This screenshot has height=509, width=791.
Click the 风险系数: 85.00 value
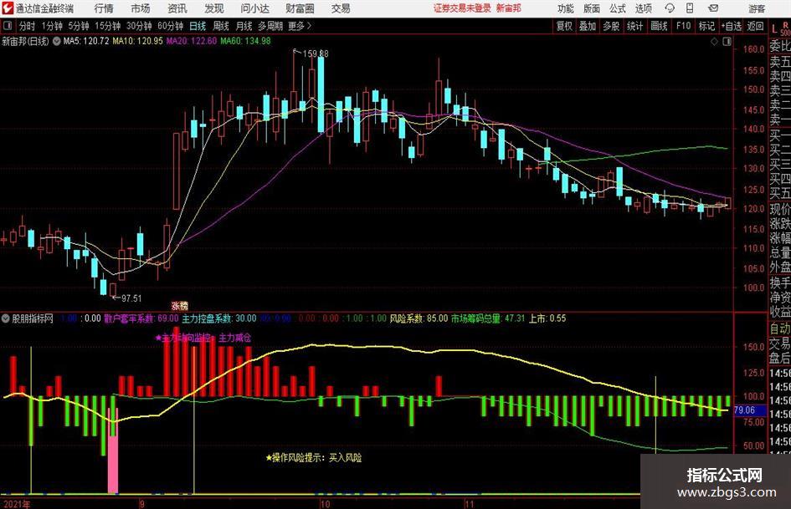pos(419,318)
